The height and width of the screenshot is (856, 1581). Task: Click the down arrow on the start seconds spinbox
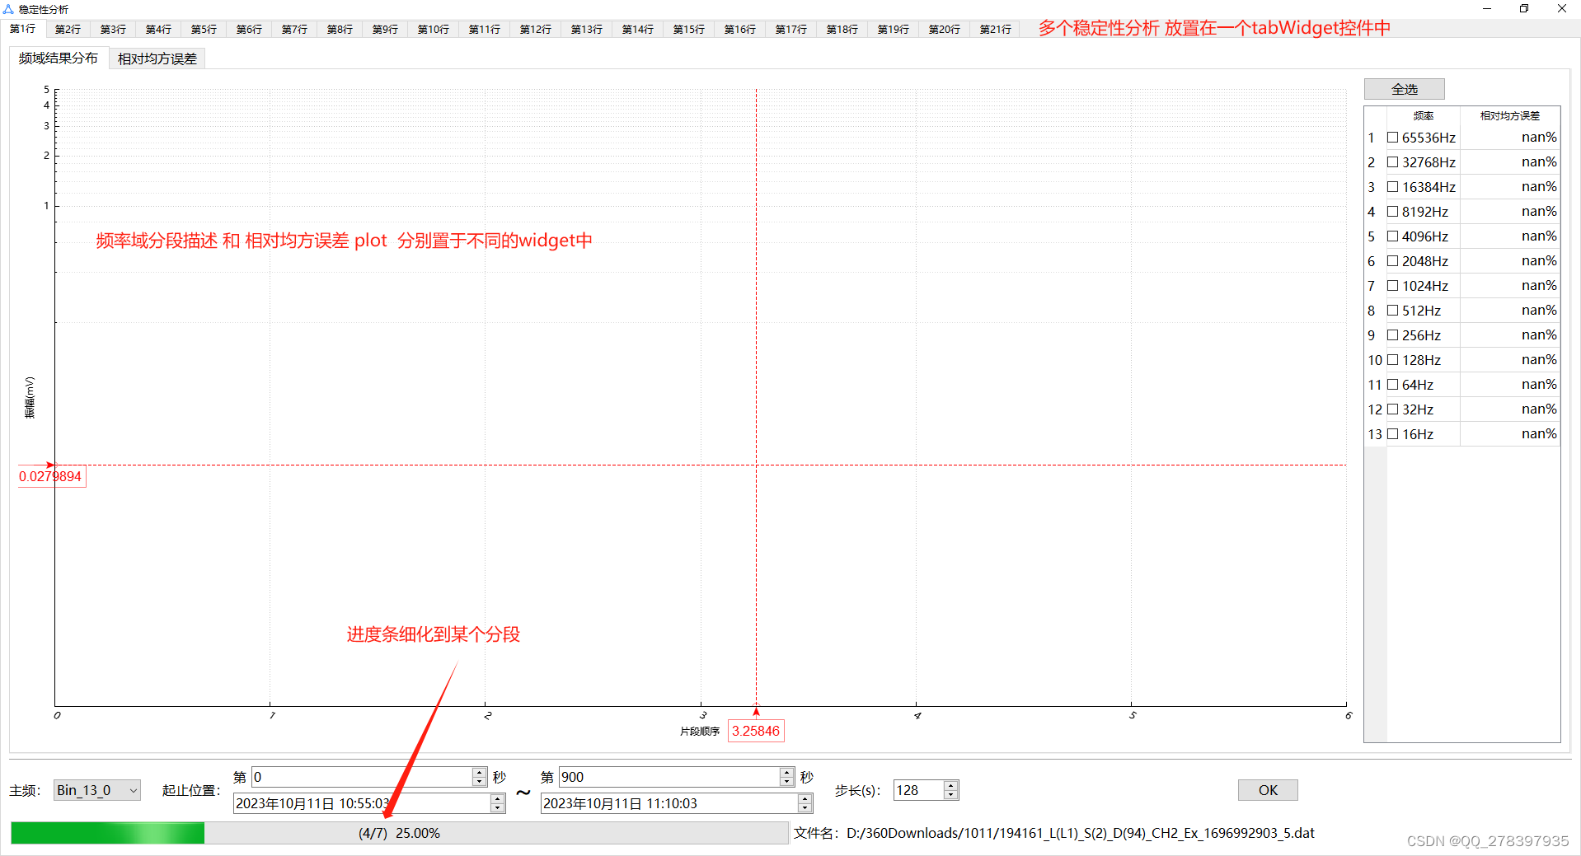(x=479, y=781)
